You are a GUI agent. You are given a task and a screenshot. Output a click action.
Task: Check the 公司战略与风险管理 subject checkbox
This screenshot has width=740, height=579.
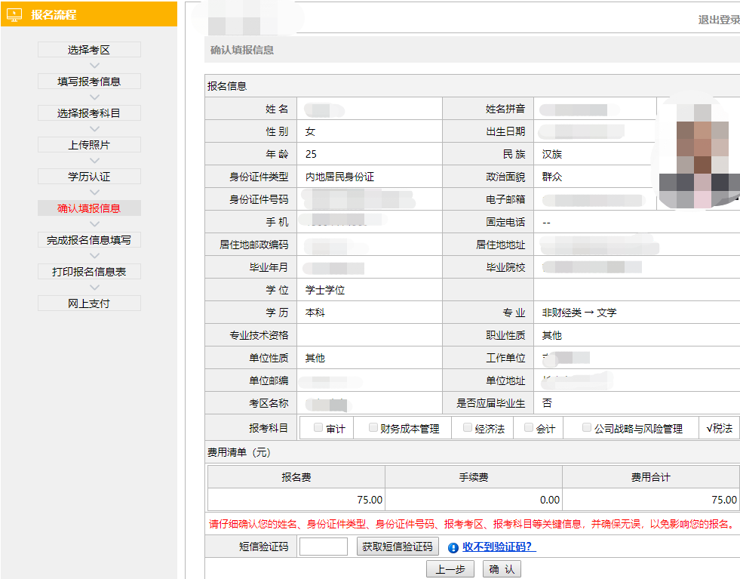coord(586,427)
